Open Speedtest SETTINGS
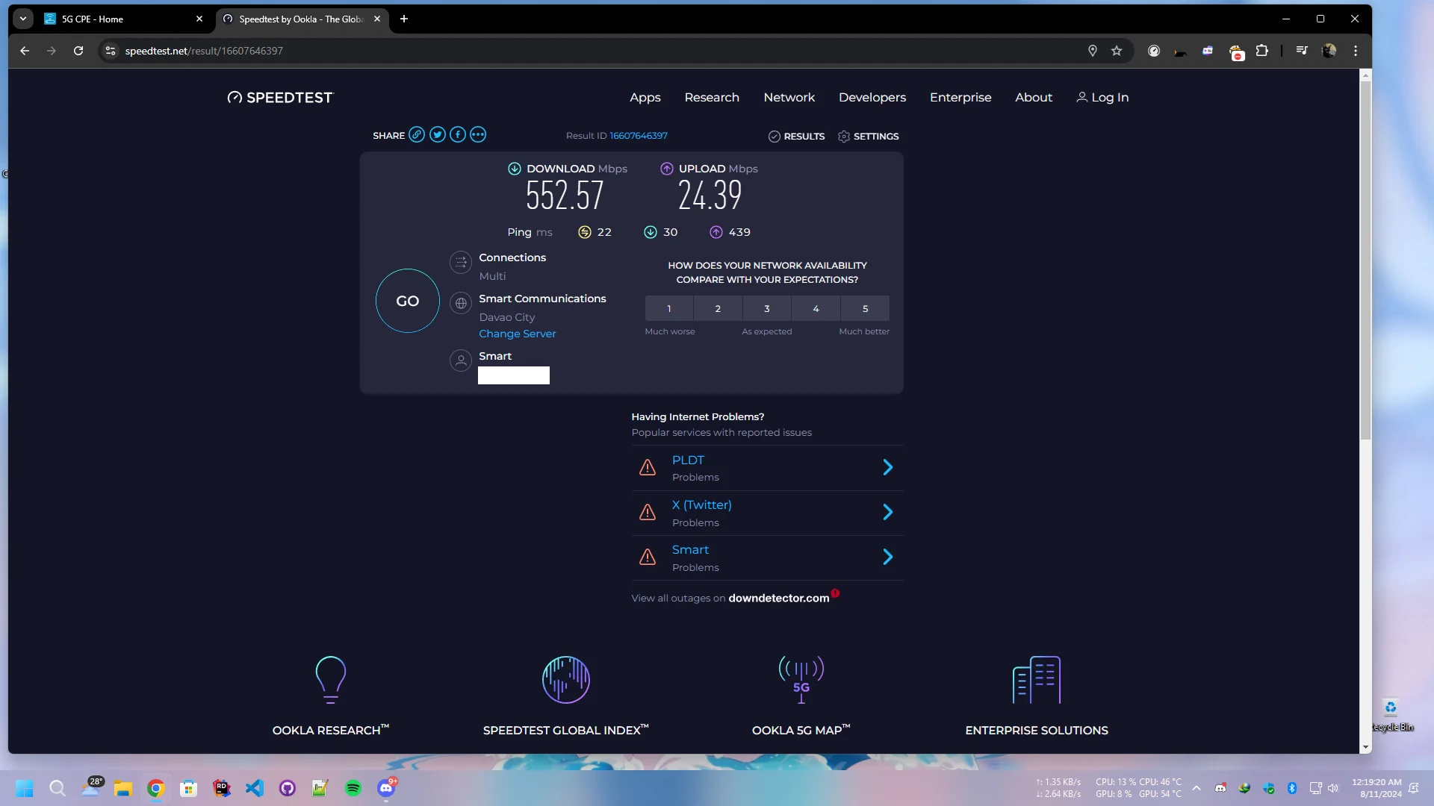The image size is (1434, 806). (x=869, y=136)
